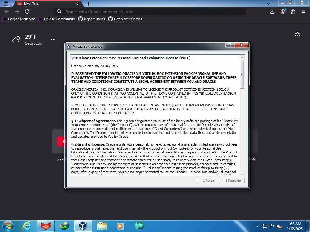Open the browser hamburger menu
This screenshot has height=232, width=310.
click(x=303, y=12)
